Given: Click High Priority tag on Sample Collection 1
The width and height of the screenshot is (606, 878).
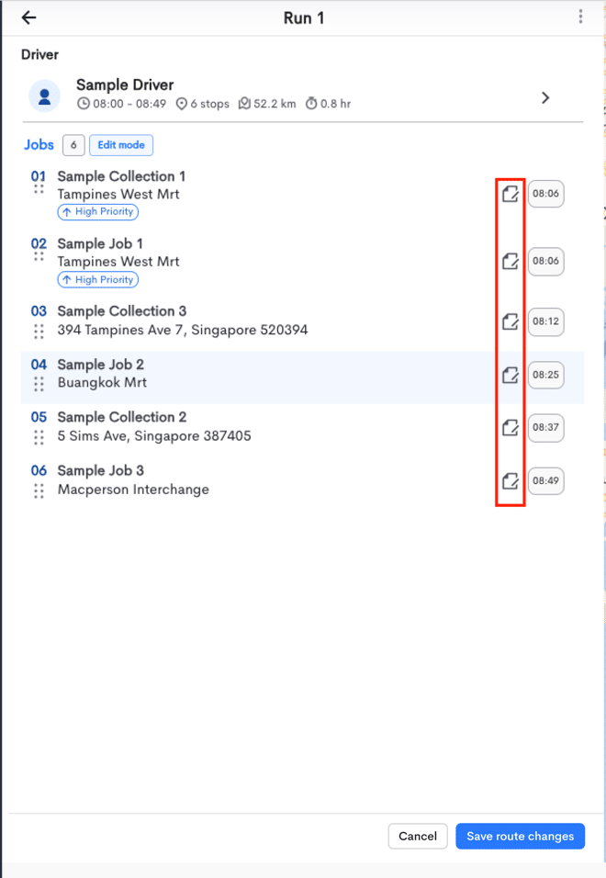Looking at the screenshot, I should (98, 211).
